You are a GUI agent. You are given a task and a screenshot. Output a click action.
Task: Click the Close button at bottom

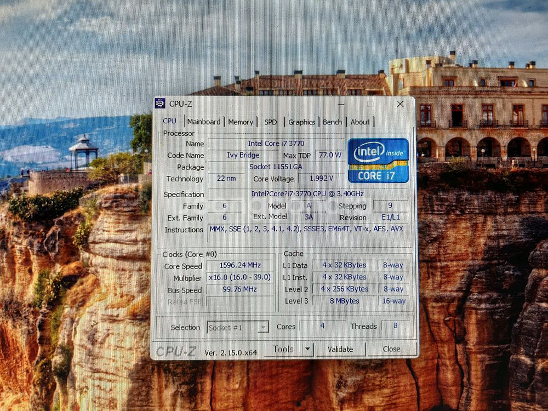pos(391,349)
